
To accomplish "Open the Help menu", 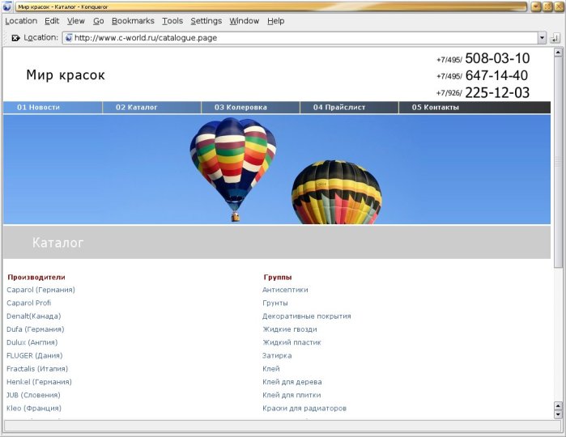I will [276, 21].
